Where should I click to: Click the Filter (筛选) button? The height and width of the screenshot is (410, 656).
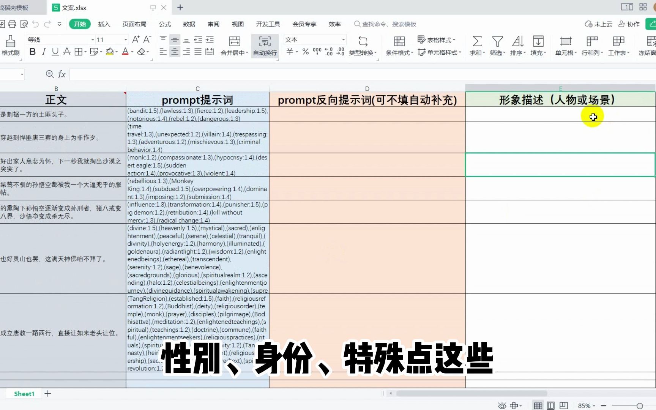tap(497, 46)
